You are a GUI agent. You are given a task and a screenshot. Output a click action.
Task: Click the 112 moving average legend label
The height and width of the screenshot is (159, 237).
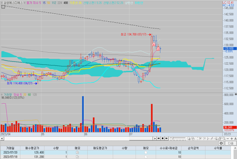54,3
